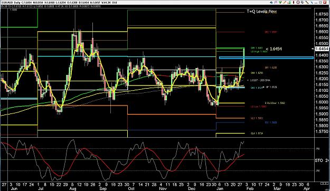
Task: Maximize the chart window
Action: [x=320, y=3]
